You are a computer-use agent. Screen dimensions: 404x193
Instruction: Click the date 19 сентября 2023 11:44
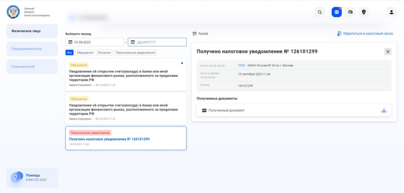tap(254, 74)
